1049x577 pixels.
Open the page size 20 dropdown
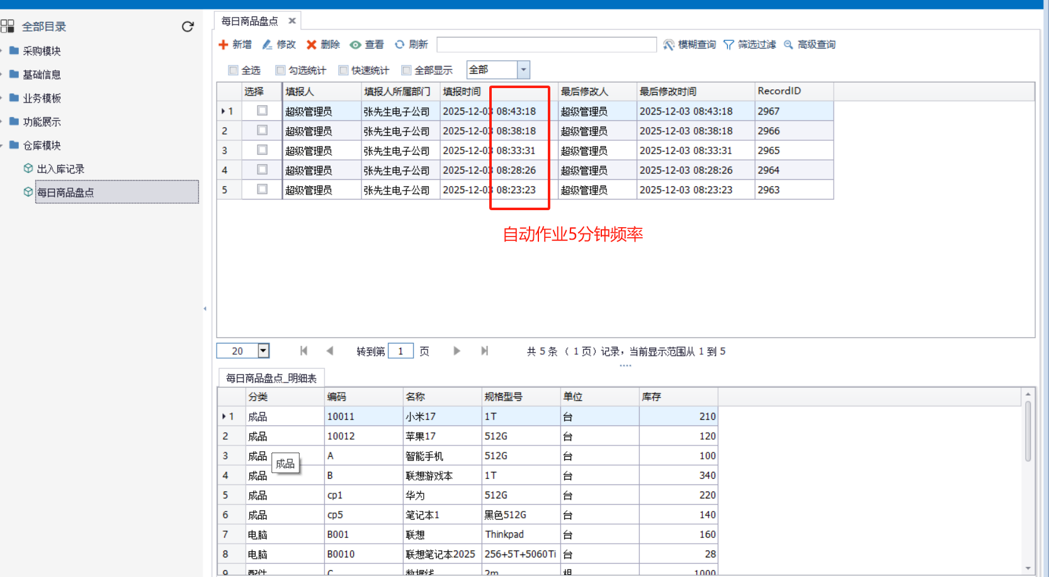click(264, 351)
